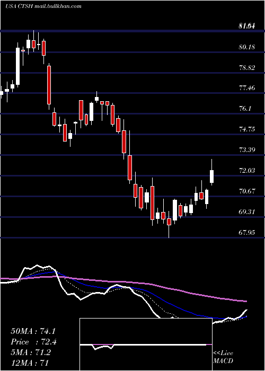Screen dimensions: 265x371
Task: Click the '<<Live MACD' label
Action: pos(223,357)
